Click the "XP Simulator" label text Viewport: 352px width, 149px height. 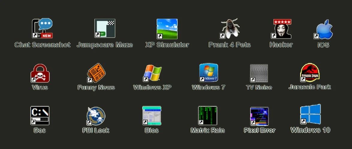click(x=167, y=45)
